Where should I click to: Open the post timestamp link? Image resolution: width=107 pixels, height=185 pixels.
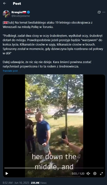pos(16,183)
